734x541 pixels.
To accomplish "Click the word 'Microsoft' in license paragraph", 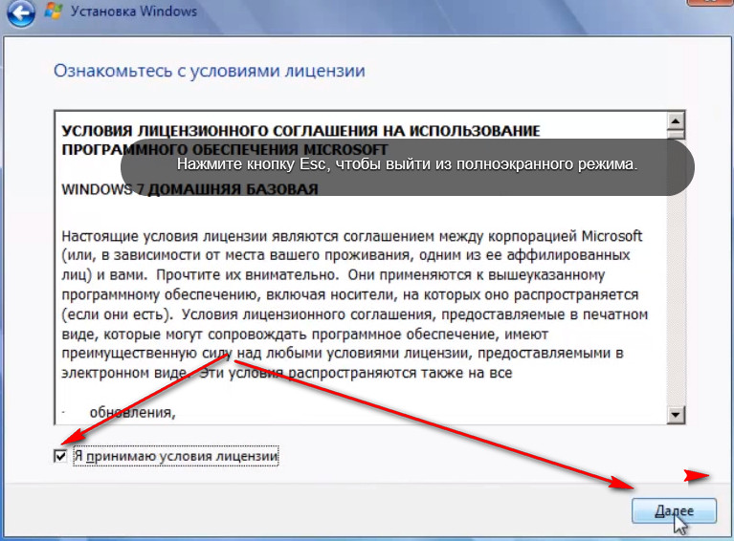I will click(611, 235).
